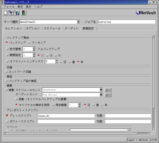
Task: Enable the オフライン・インデックス checkbox
Action: click(7, 61)
